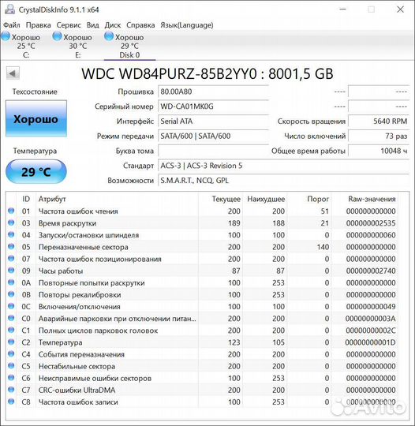Click status dot of attribute C6 row
415x426 pixels.
click(11, 378)
